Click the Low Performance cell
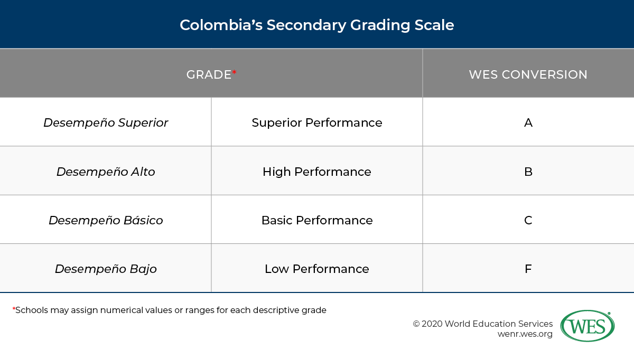634x359 pixels. pyautogui.click(x=317, y=269)
